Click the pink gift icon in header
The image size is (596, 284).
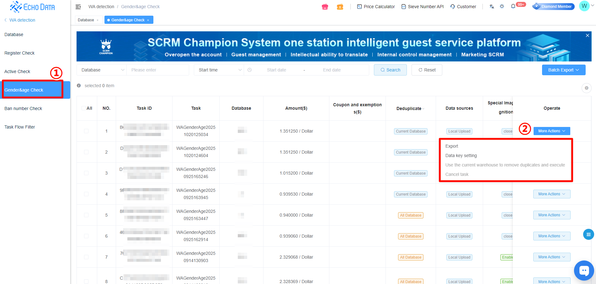pyautogui.click(x=325, y=7)
